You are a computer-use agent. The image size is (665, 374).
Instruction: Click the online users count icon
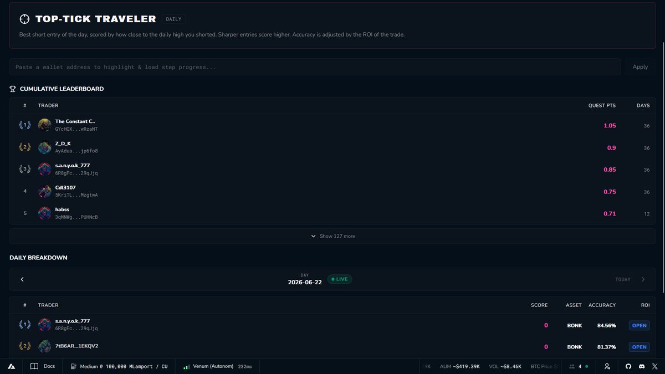pyautogui.click(x=572, y=366)
